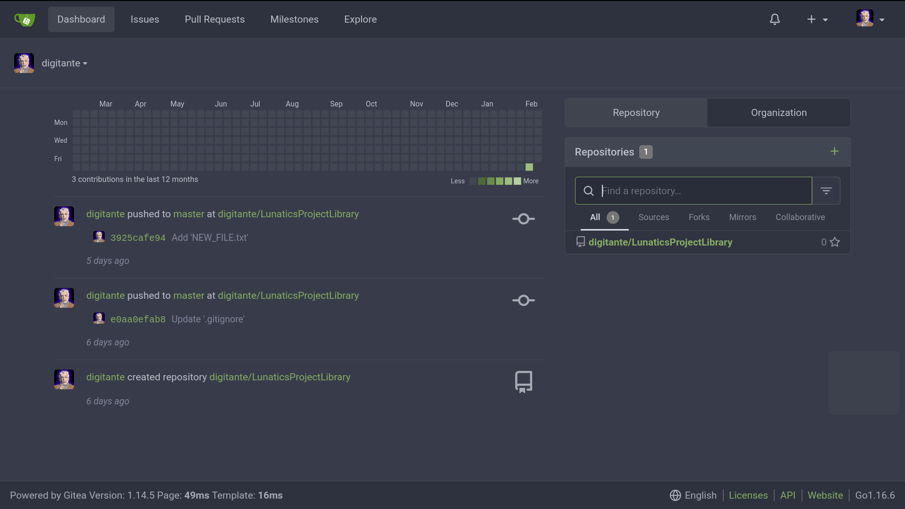The height and width of the screenshot is (509, 905).
Task: Click the commit icon beside .gitignore push
Action: tap(523, 300)
